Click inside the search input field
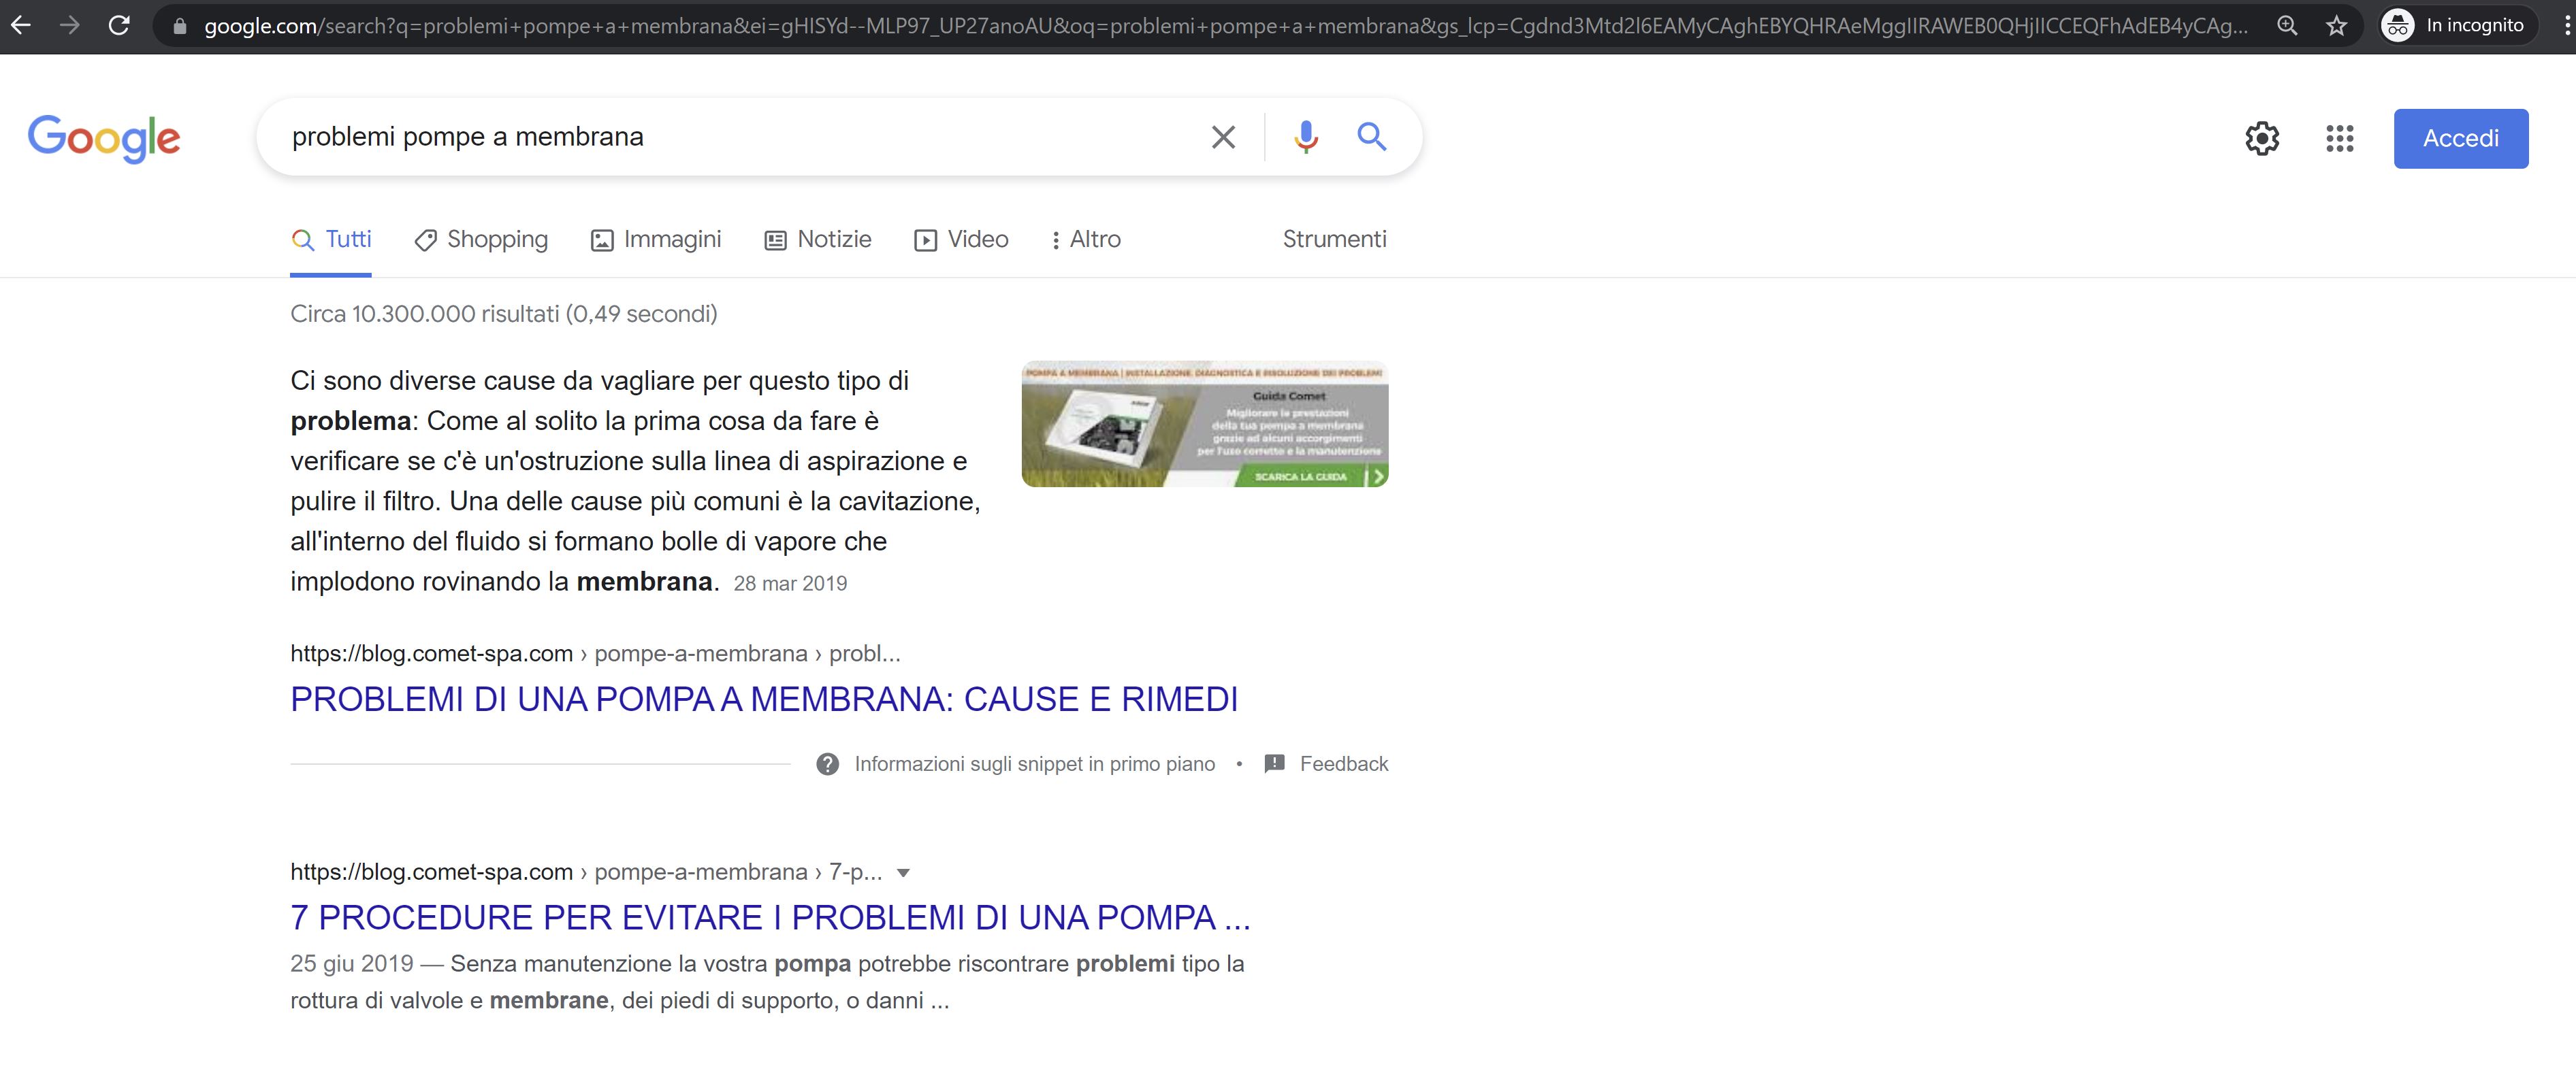This screenshot has height=1090, width=2576. (x=700, y=137)
